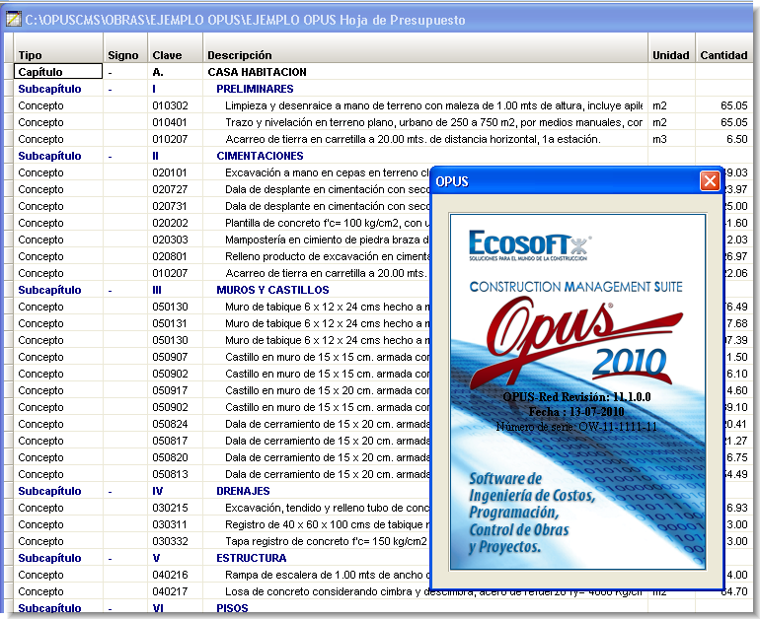Select the m3 unit cell
The height and width of the screenshot is (619, 760).
[659, 139]
